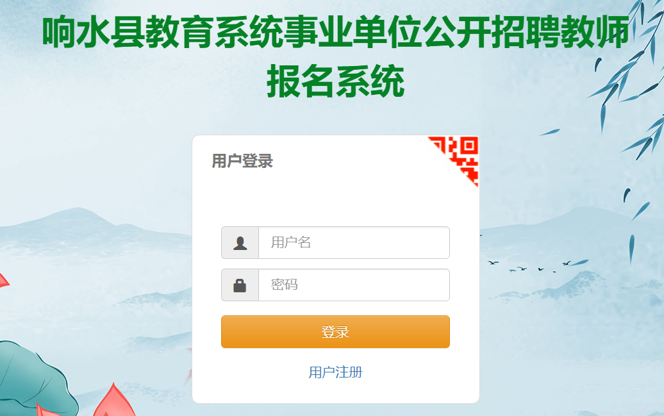This screenshot has height=416, width=664.
Task: Click the pink petal at left edge
Action: pos(3,281)
